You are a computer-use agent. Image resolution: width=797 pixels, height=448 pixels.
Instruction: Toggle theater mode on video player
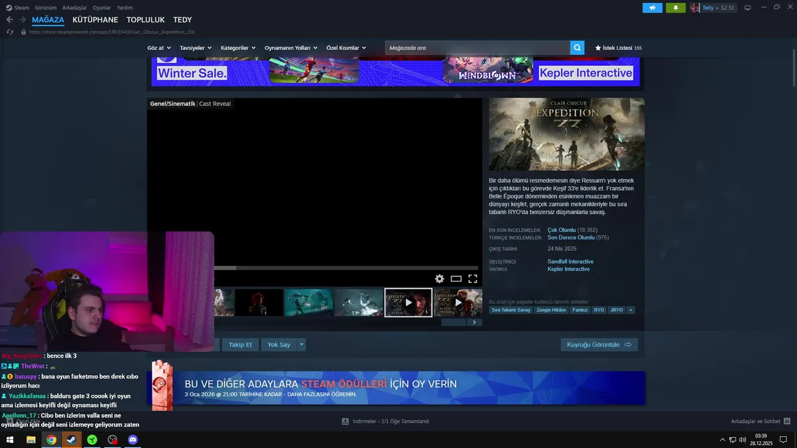[456, 279]
